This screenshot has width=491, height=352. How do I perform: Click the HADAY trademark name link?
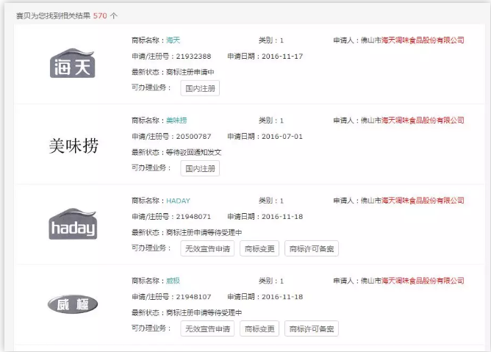pyautogui.click(x=178, y=201)
